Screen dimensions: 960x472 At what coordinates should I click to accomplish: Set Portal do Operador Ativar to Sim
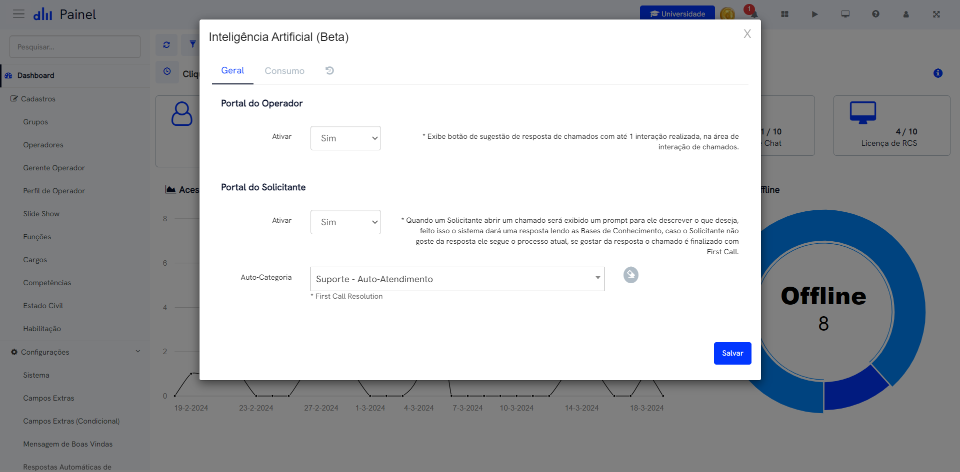click(345, 138)
